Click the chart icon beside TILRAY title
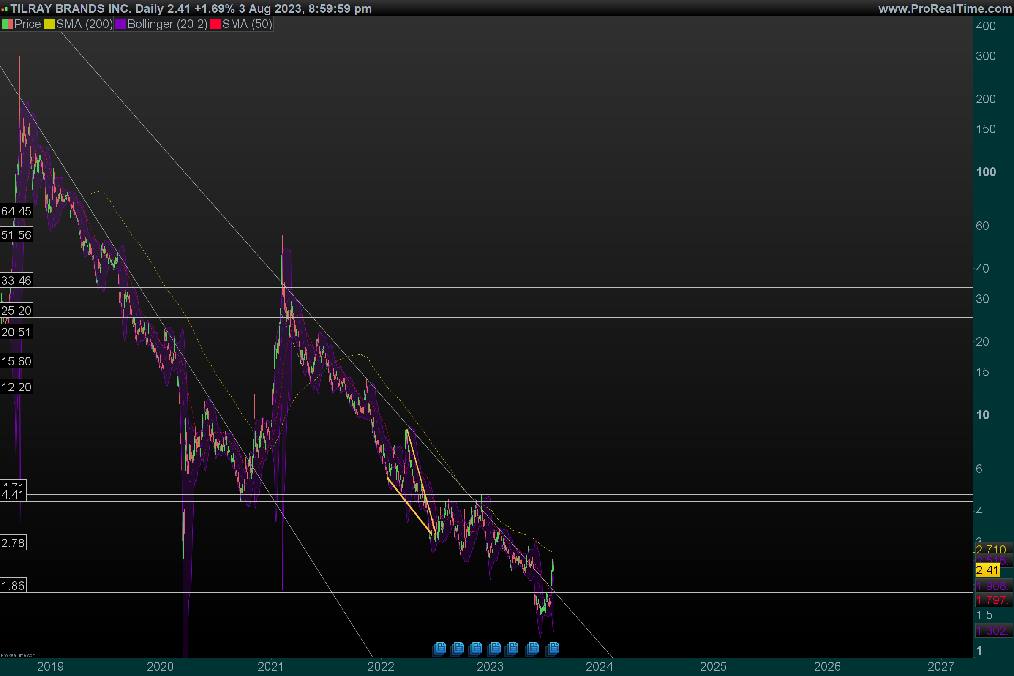This screenshot has height=676, width=1014. point(4,8)
